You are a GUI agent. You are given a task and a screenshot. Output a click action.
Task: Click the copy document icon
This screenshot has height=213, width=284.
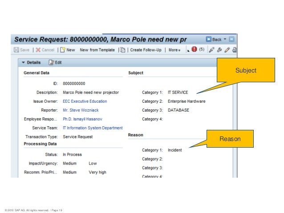coord(122,50)
